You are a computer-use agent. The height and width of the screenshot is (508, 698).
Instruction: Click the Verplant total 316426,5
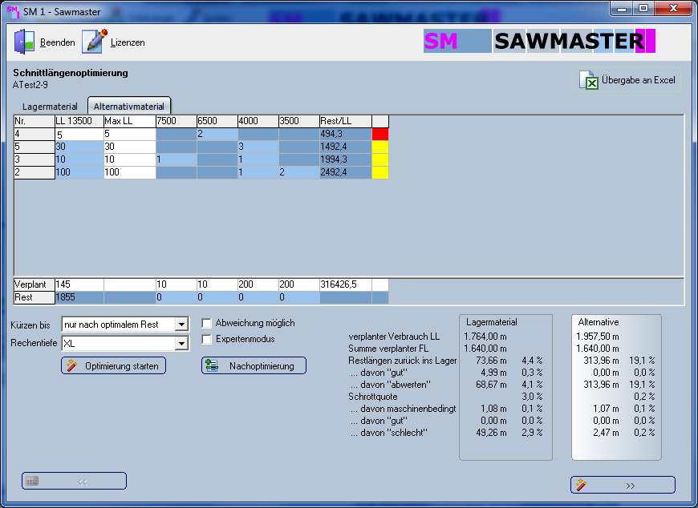pyautogui.click(x=346, y=285)
